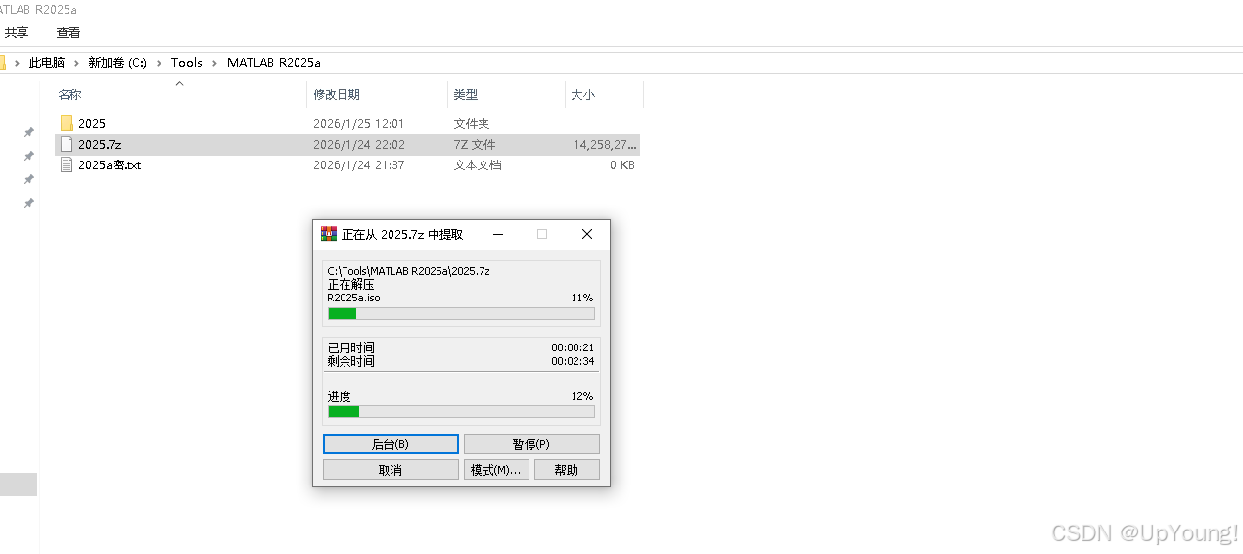This screenshot has height=554, width=1243.
Task: Navigate to 此电脑 in the address bar
Action: pos(47,62)
